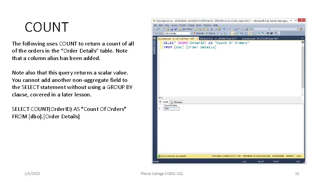Click the Debug button in the toolbar
Image resolution: width=324 pixels, height=182 pixels.
210,33
